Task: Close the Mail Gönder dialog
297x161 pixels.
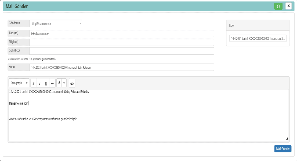Action: pos(288,6)
